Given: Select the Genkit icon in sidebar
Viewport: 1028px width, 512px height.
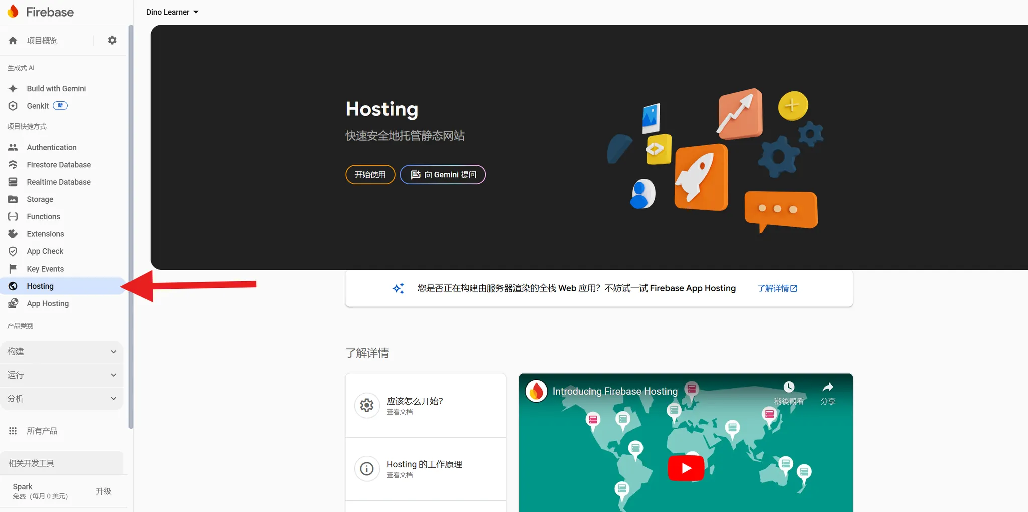Looking at the screenshot, I should pyautogui.click(x=13, y=106).
